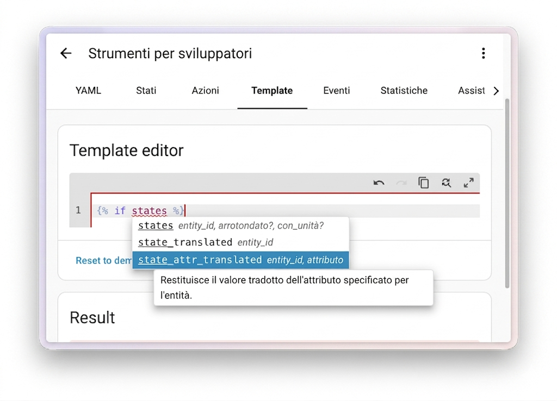Viewport: 557px width, 401px height.
Task: Open the partially visible Assist tab
Action: point(471,91)
